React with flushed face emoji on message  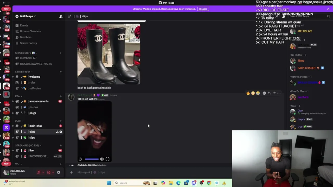[x=253, y=93]
